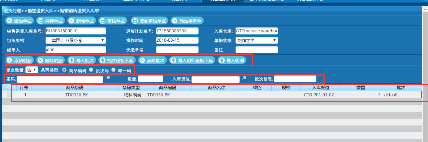This screenshot has height=142, width=428.
Task: Click the 保存单据 button label
Action: click(x=53, y=21)
